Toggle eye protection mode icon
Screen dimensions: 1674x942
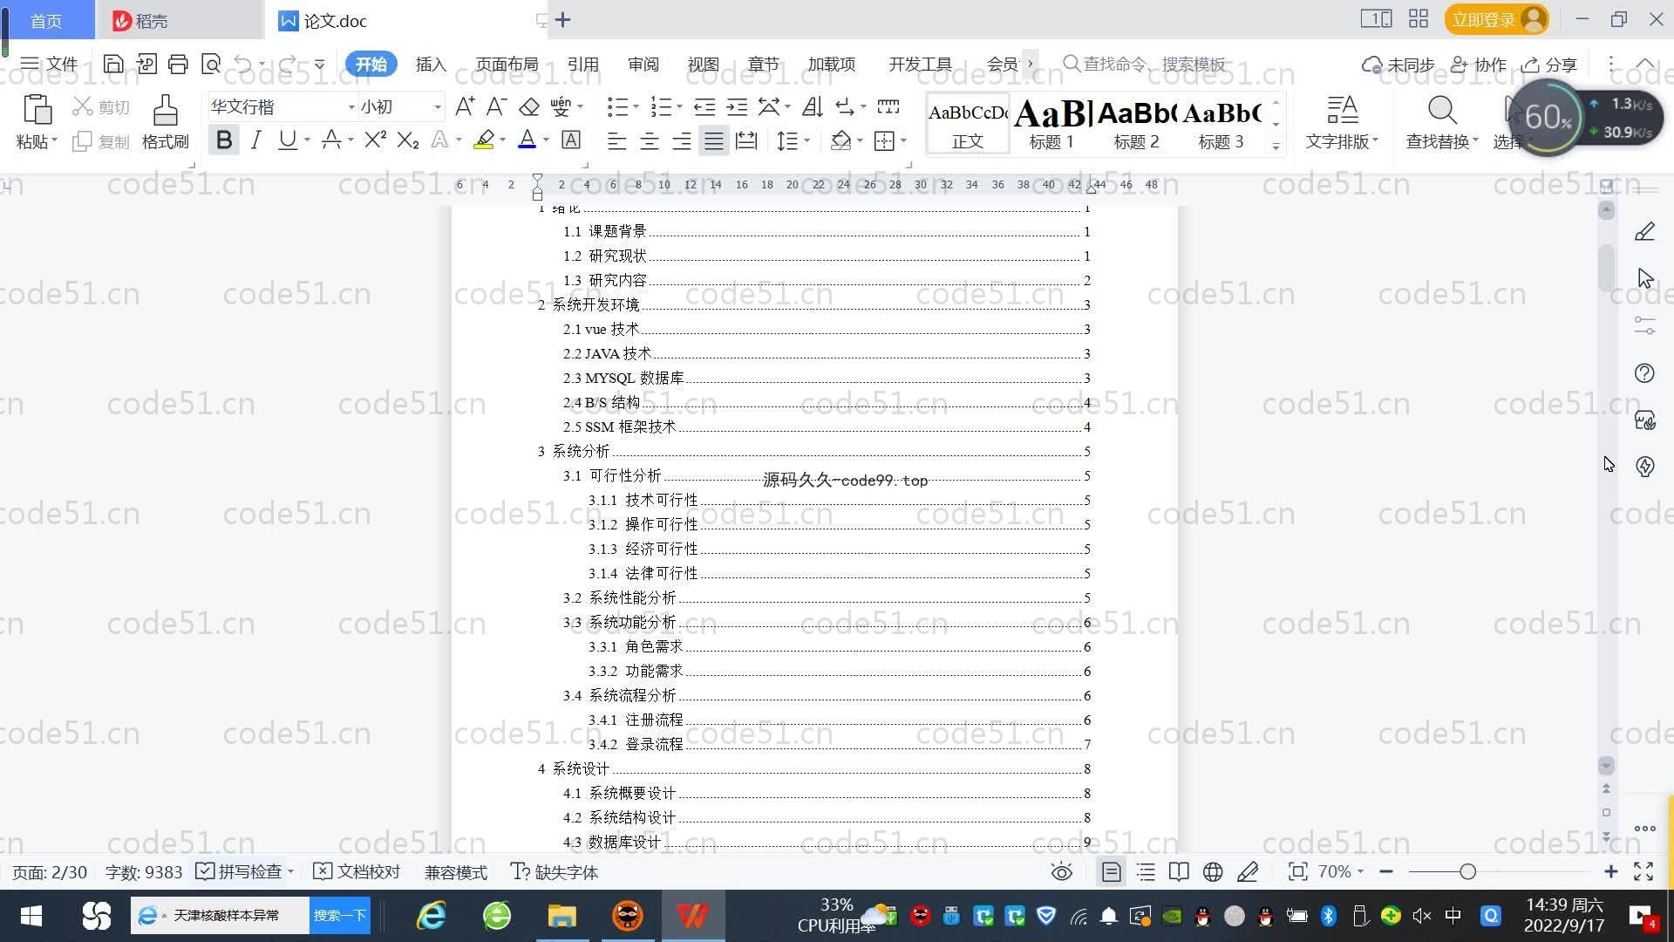(x=1061, y=871)
